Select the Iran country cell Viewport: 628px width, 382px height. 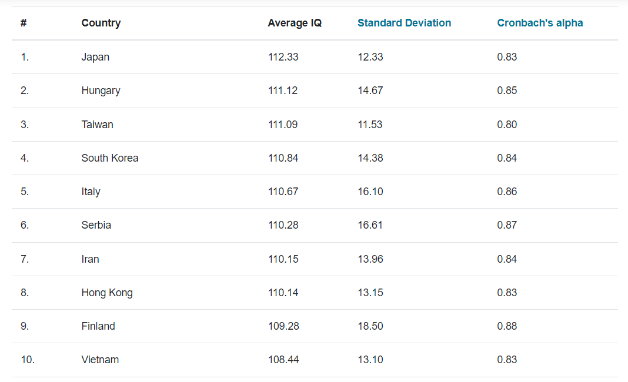(90, 259)
